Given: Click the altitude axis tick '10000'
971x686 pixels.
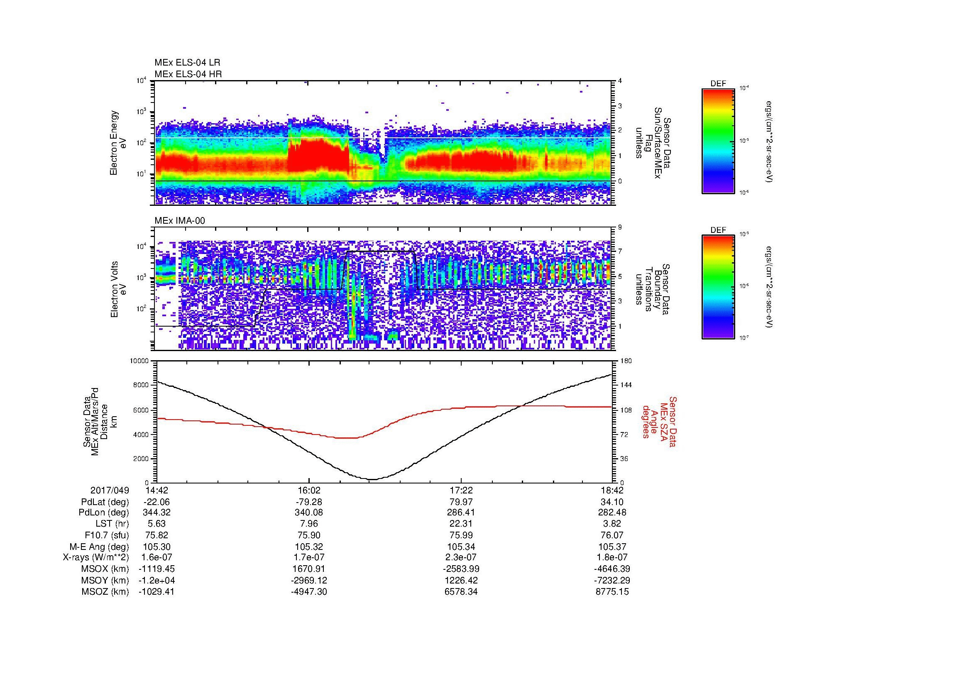Looking at the screenshot, I should click(x=140, y=361).
